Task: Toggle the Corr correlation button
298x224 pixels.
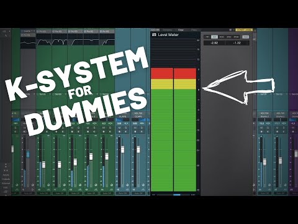Action: [x=246, y=37]
